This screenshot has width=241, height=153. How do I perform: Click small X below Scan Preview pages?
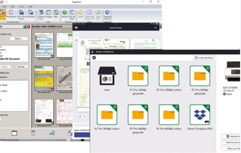coord(84,117)
